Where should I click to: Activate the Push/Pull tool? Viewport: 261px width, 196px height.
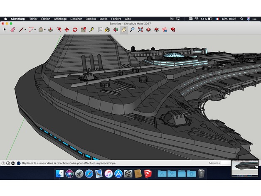click(x=51, y=30)
